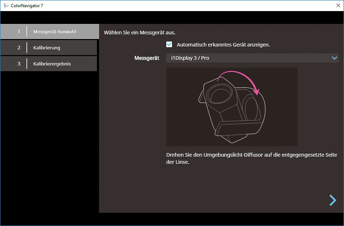
Task: Click 'Wählen Sie ein Messgerät aus.' text
Action: (x=139, y=33)
